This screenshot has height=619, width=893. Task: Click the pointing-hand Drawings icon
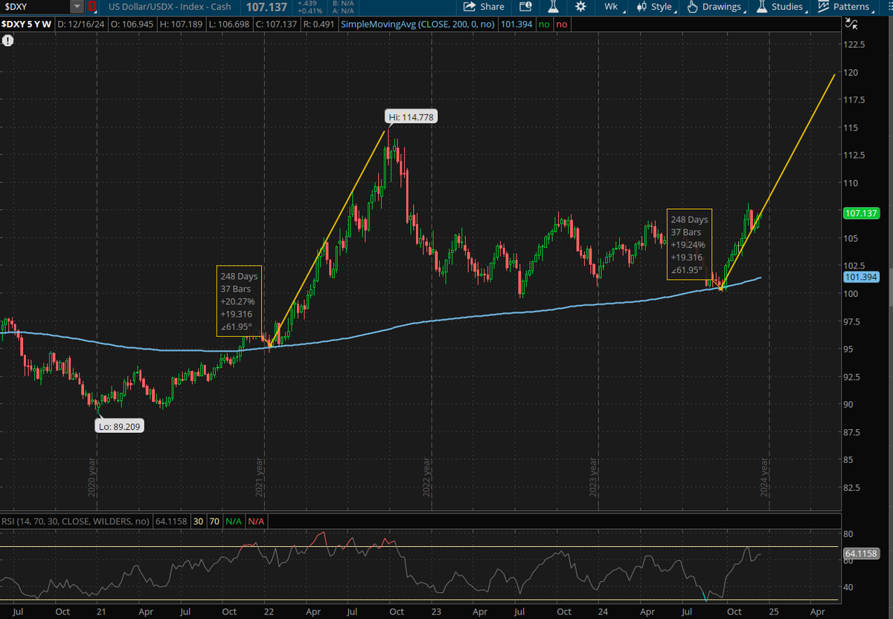pos(692,7)
